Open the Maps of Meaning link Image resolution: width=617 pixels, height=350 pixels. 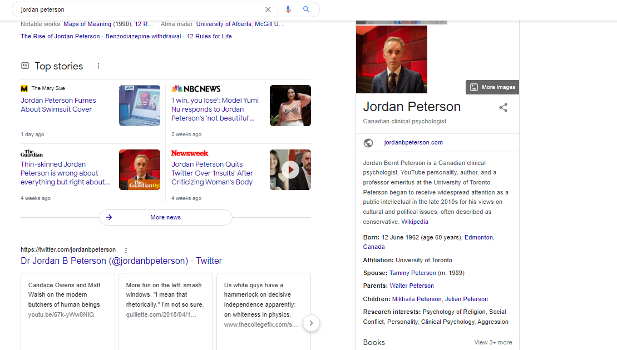87,24
